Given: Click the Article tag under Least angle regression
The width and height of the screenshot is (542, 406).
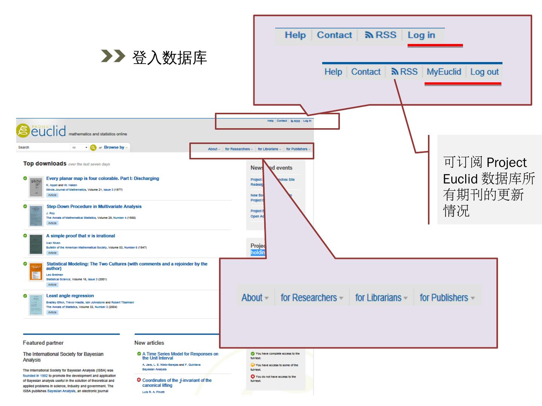Looking at the screenshot, I should pyautogui.click(x=52, y=312).
